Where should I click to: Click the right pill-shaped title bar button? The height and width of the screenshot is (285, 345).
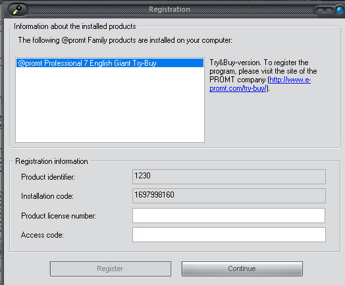click(x=329, y=10)
